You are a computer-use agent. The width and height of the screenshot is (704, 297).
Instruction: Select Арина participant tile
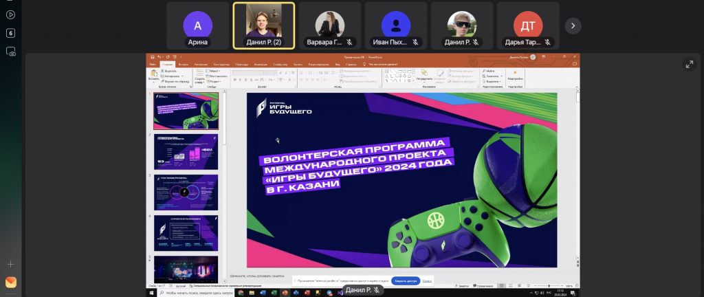point(197,25)
